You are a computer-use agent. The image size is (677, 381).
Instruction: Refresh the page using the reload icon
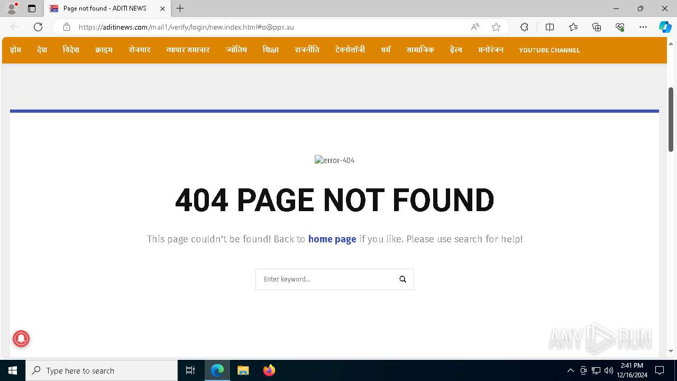[x=38, y=27]
